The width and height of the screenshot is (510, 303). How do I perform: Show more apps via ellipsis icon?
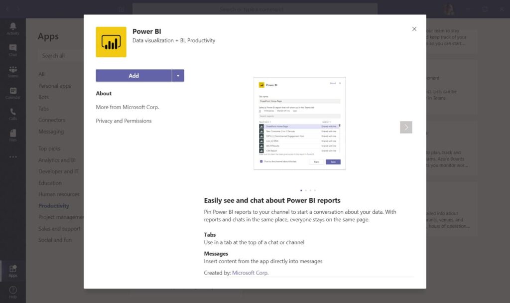click(12, 157)
